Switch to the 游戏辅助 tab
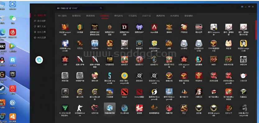 189,16
